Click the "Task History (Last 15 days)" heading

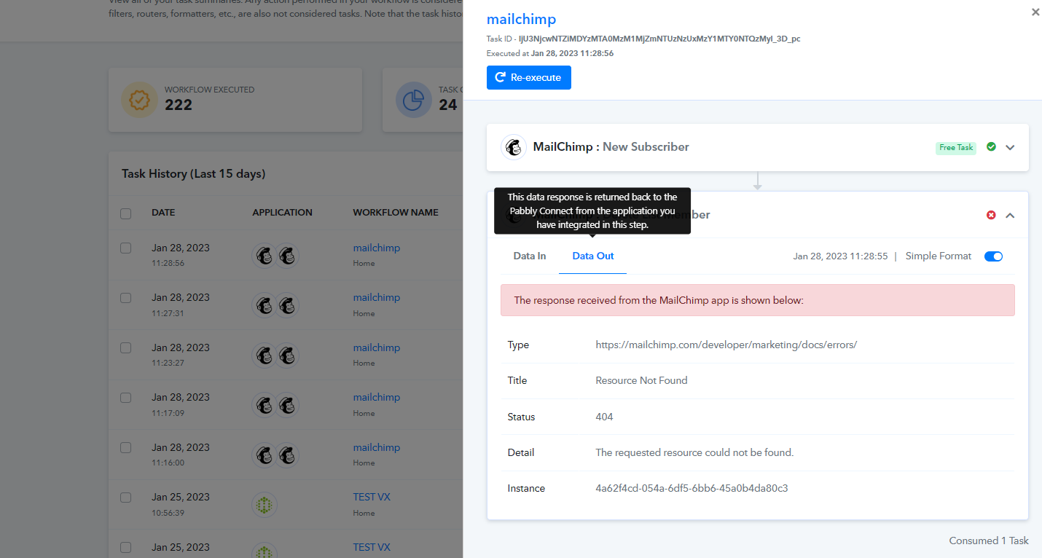tap(194, 174)
